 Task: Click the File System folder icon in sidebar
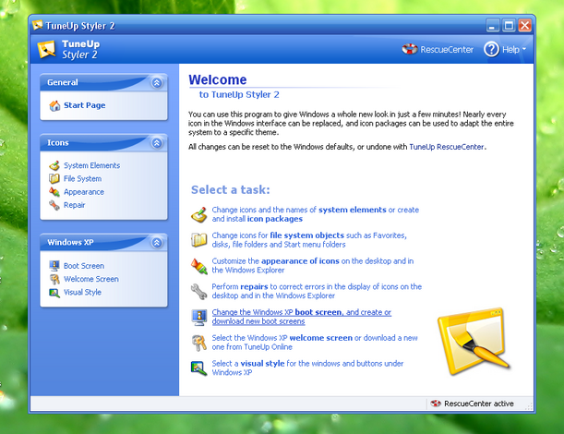[54, 178]
